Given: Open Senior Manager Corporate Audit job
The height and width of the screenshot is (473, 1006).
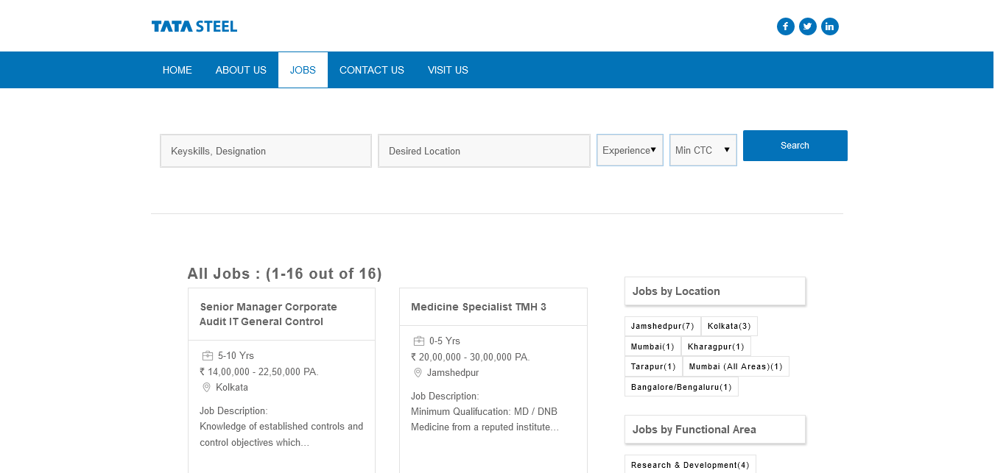Looking at the screenshot, I should coord(268,314).
